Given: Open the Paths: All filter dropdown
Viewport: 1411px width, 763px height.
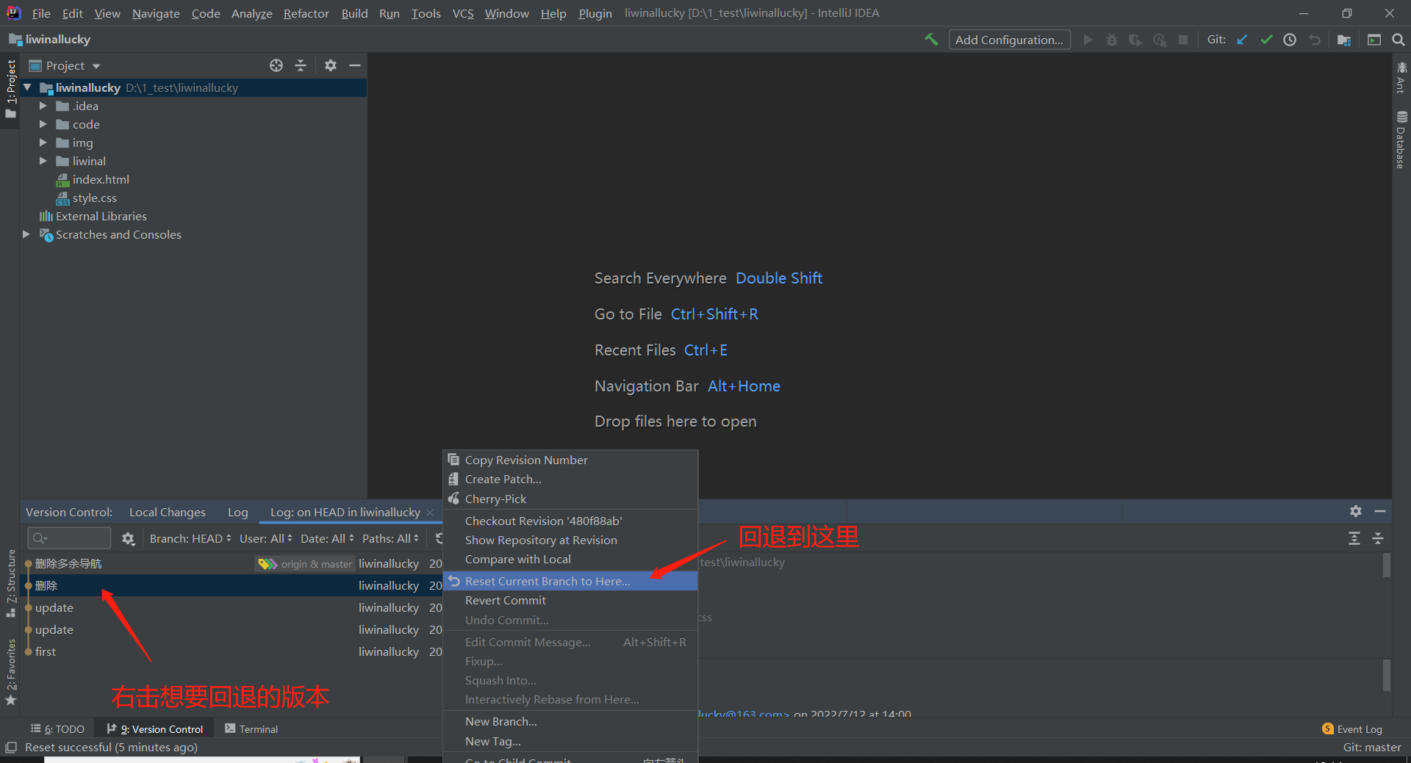Looking at the screenshot, I should (390, 539).
